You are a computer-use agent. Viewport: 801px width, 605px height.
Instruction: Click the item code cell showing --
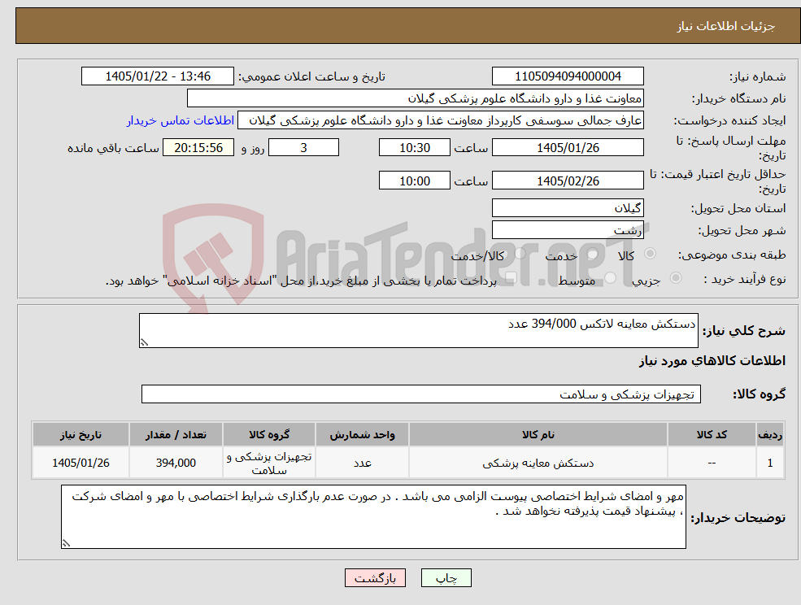click(x=712, y=463)
